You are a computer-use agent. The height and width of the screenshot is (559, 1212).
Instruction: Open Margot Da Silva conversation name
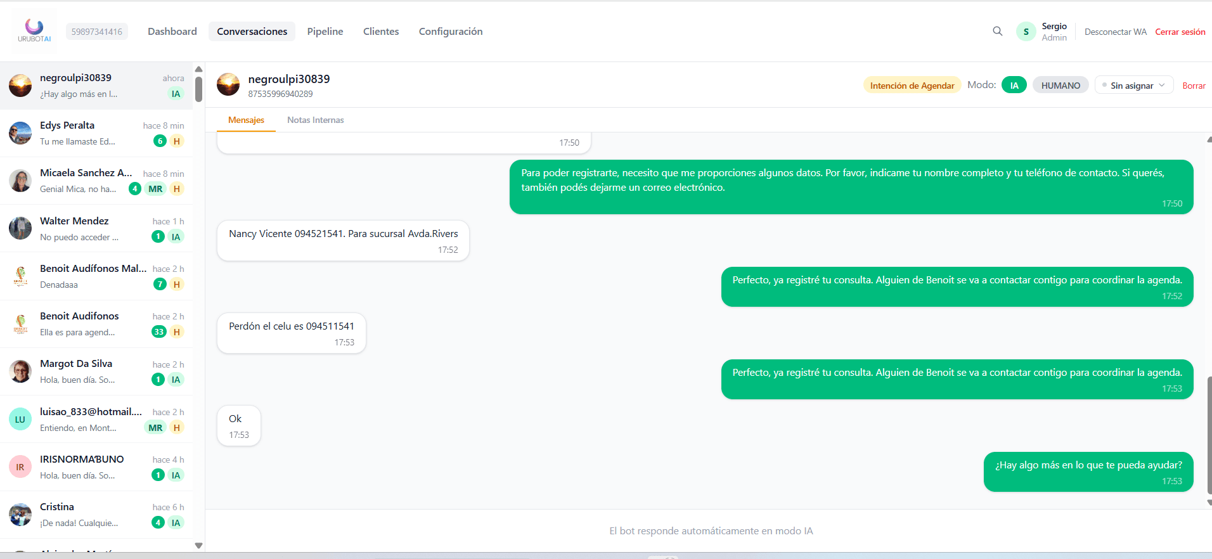pyautogui.click(x=76, y=363)
